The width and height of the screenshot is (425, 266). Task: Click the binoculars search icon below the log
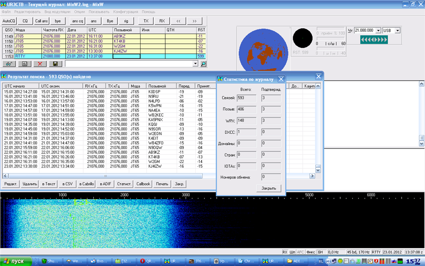tap(9, 64)
